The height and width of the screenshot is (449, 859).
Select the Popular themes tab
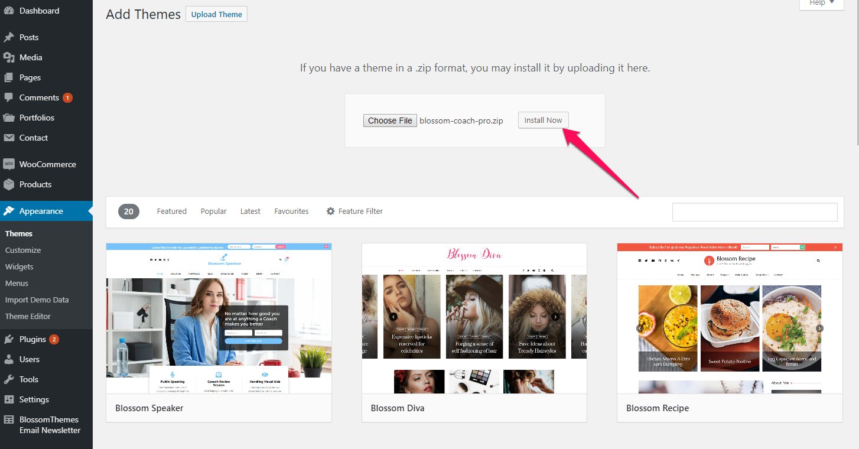[x=213, y=211]
